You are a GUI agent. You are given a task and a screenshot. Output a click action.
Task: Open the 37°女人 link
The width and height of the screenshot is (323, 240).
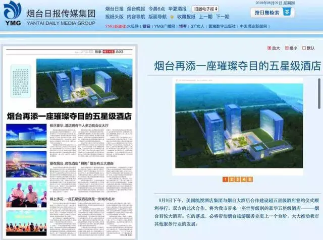pos(197,26)
